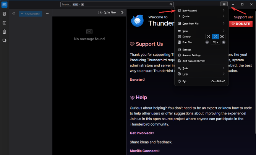Open the Tasks space

(x=5, y=31)
